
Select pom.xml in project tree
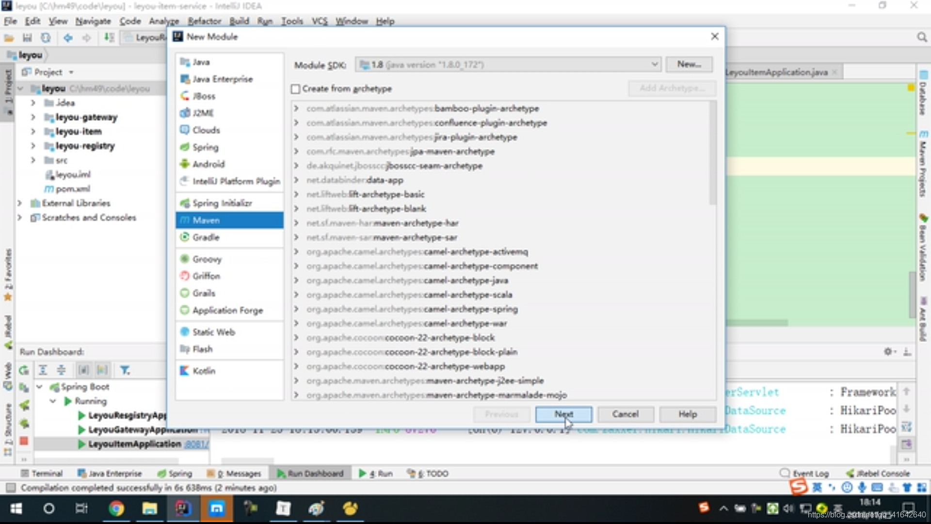[73, 189]
